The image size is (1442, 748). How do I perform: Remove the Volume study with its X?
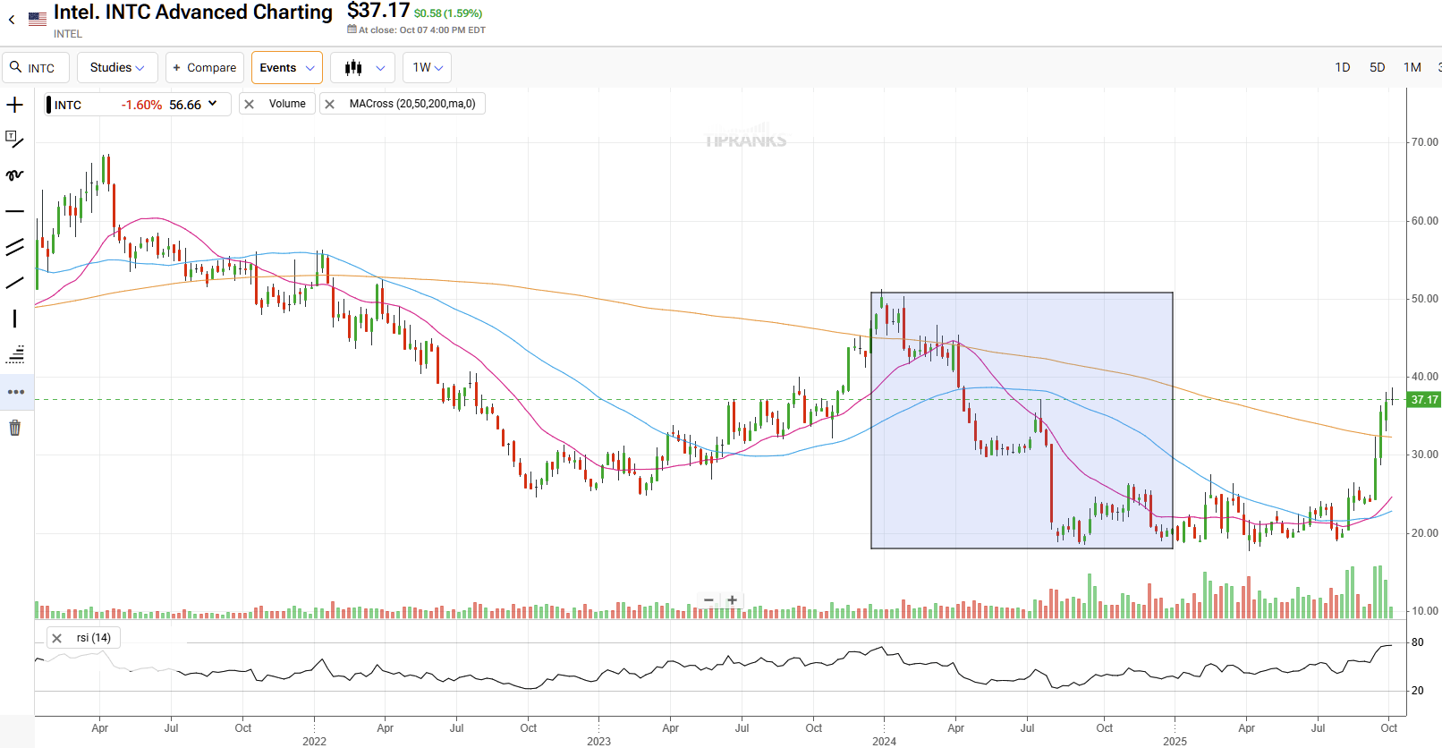[250, 104]
